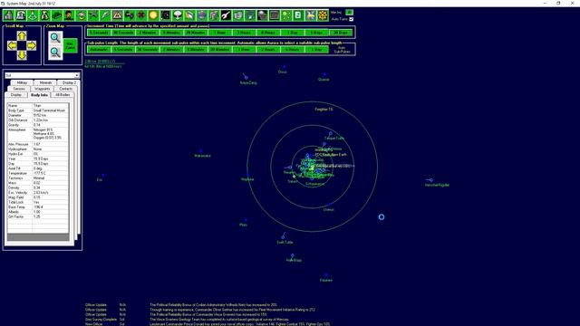
Task: Click the yellow gear flower toolbar icon
Action: pyautogui.click(x=323, y=15)
